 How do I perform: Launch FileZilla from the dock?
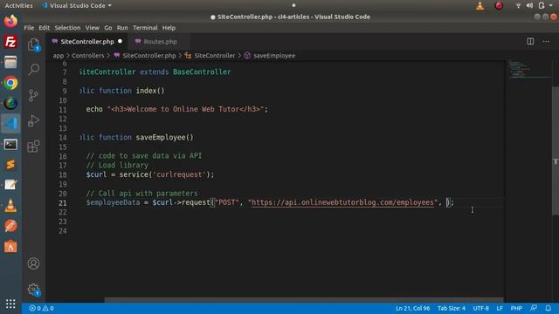pos(10,42)
